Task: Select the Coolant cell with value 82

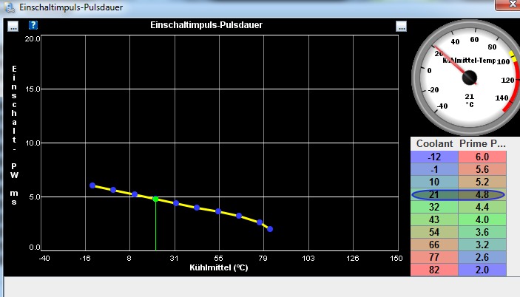Action: pos(434,270)
